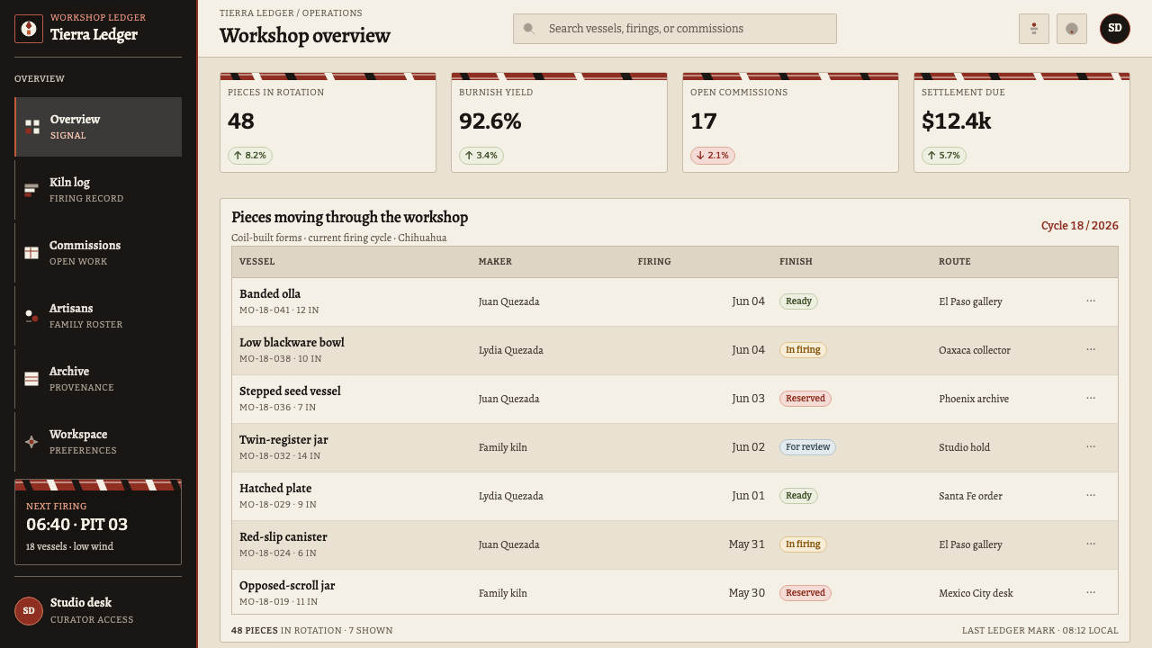Open more actions for Banded olla

[1091, 301]
